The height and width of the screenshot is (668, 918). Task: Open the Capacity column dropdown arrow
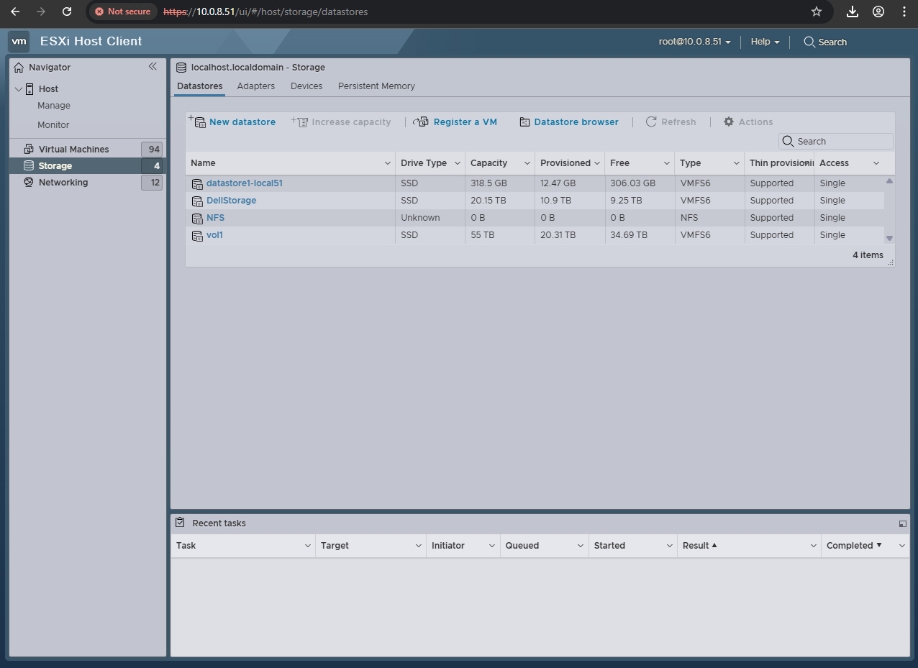coord(527,163)
